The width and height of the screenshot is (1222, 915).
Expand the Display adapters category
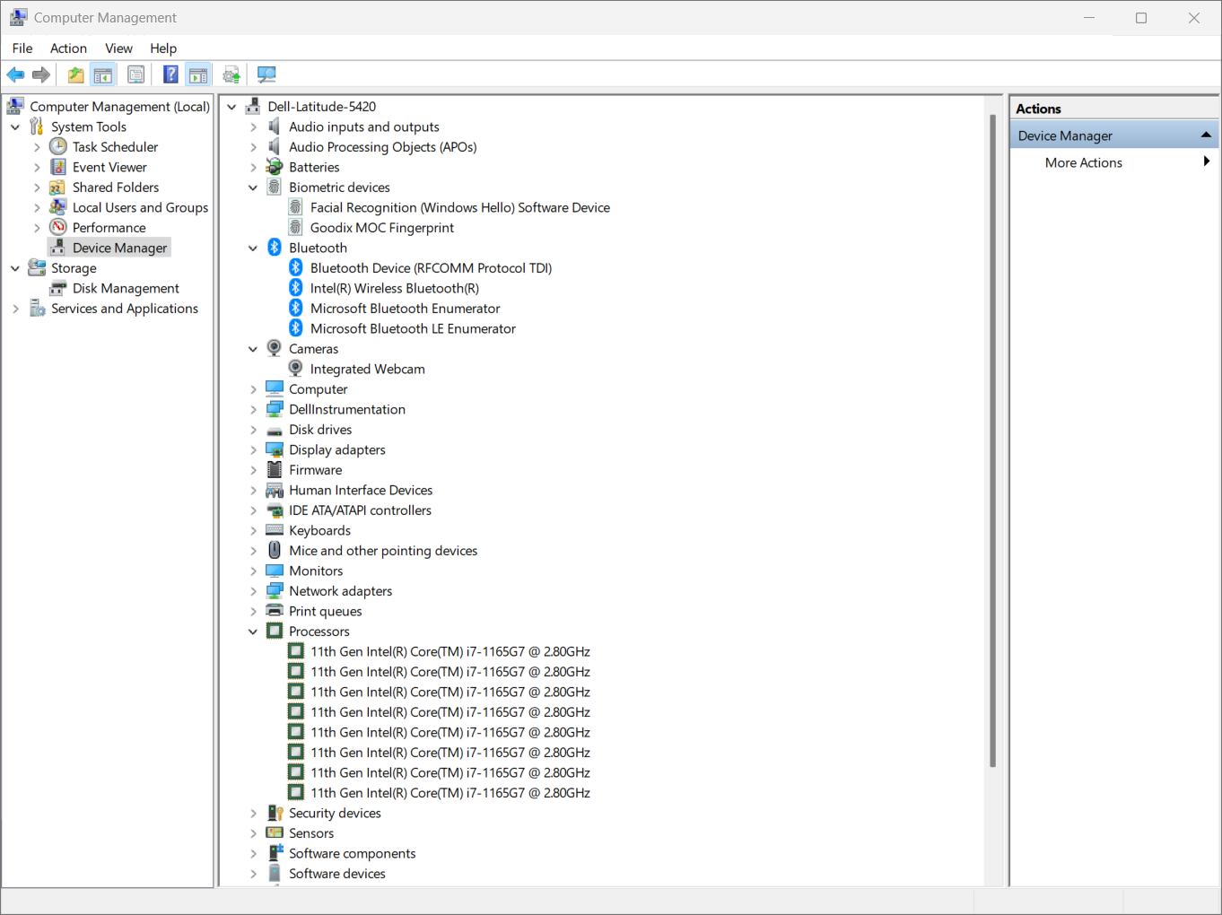[253, 450]
